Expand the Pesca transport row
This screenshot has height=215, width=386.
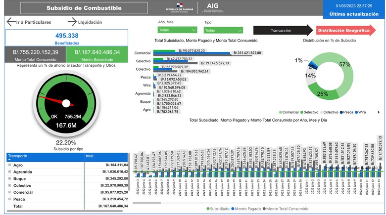[x=9, y=199]
